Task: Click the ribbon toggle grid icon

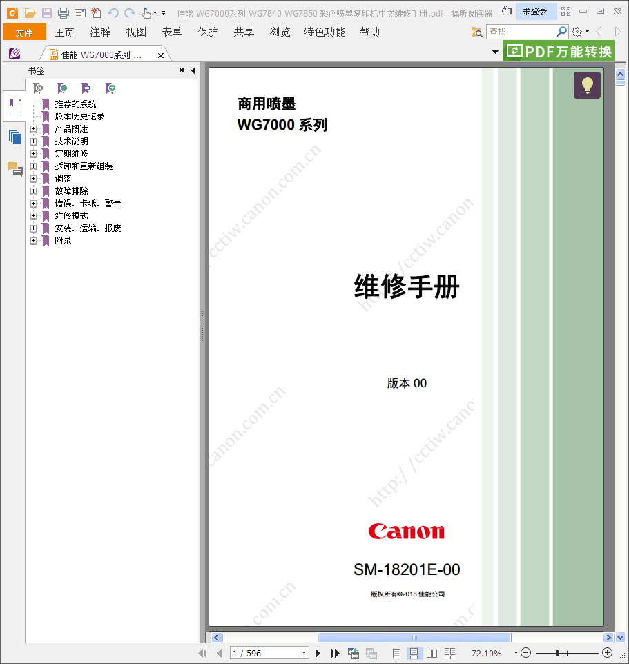Action: tap(566, 12)
